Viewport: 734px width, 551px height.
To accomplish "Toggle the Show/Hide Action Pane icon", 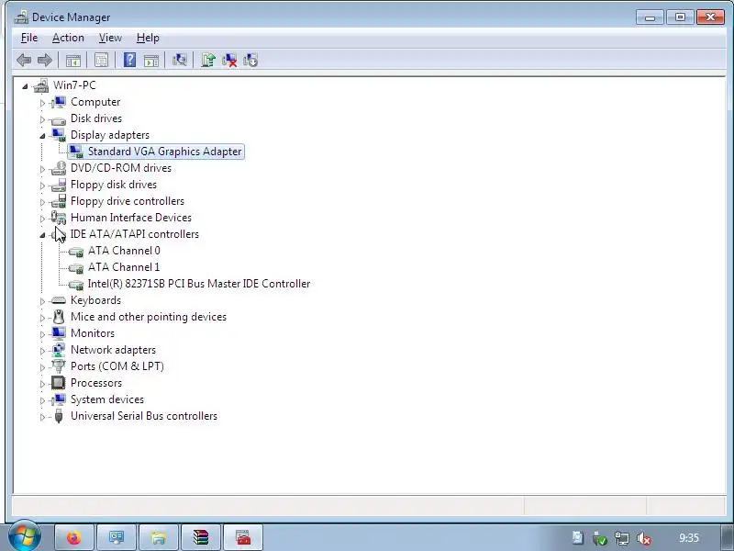I will (151, 60).
